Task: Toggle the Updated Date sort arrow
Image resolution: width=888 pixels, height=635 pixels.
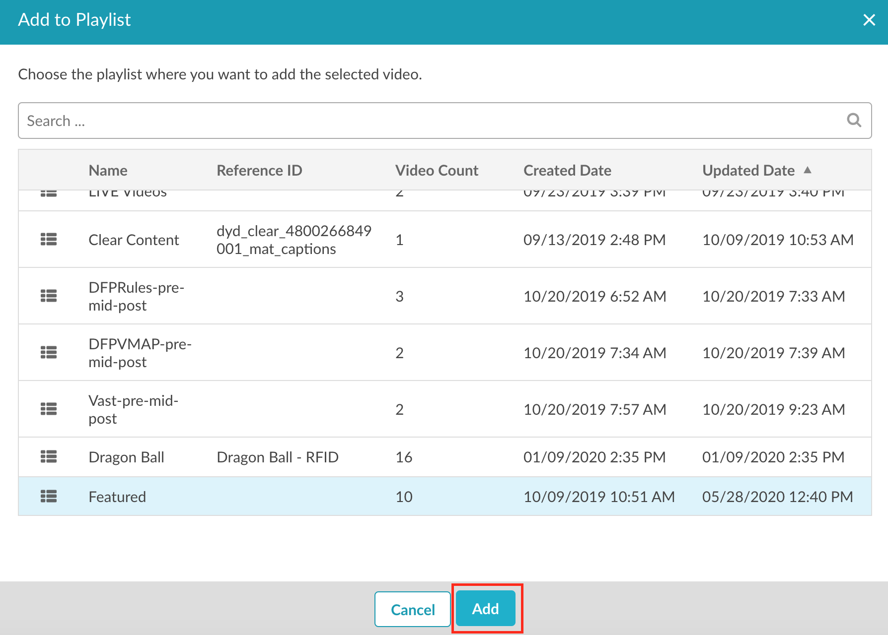Action: pos(808,170)
